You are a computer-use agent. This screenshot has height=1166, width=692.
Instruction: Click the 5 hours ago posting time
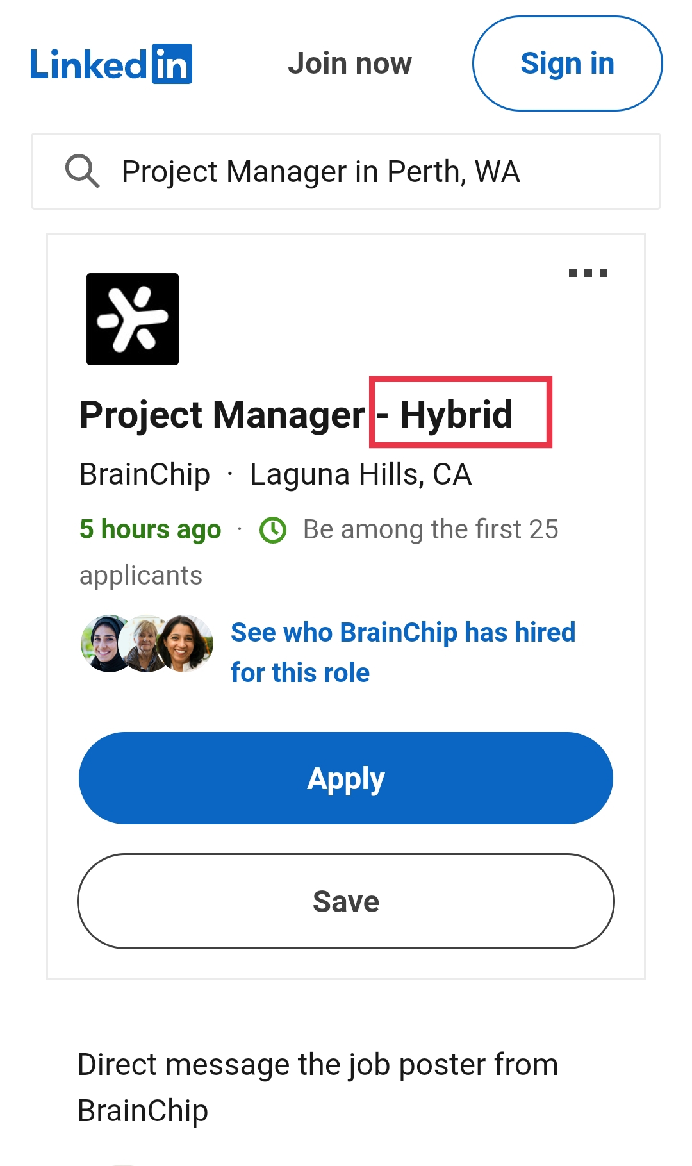(150, 529)
